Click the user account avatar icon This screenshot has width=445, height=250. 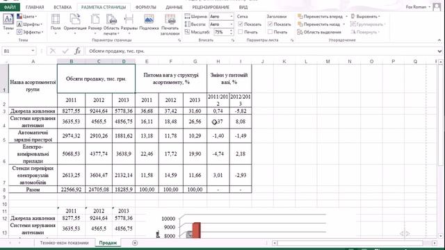pos(437,7)
